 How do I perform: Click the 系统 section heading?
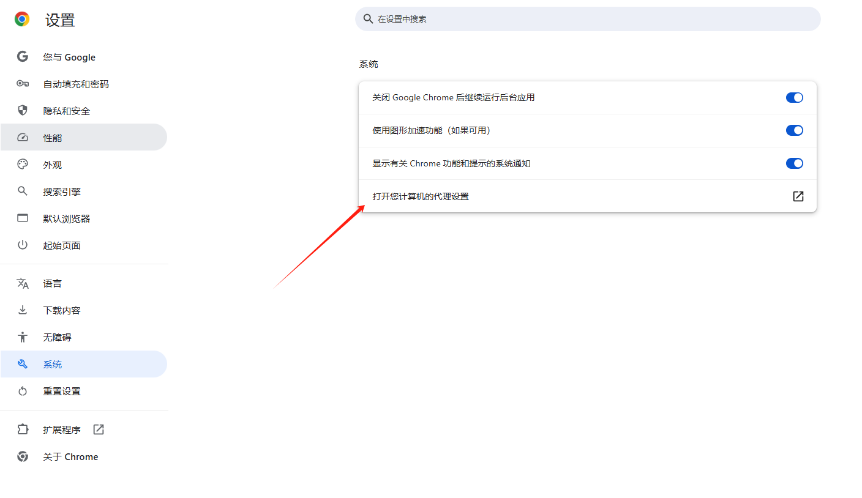point(369,64)
